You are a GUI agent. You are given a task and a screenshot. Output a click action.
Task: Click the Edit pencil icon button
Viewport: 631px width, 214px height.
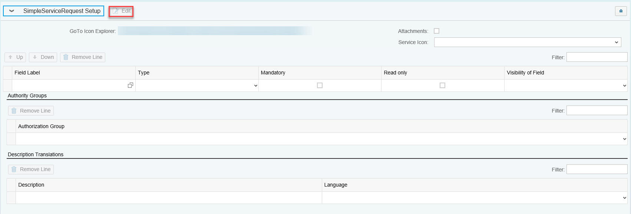(121, 11)
